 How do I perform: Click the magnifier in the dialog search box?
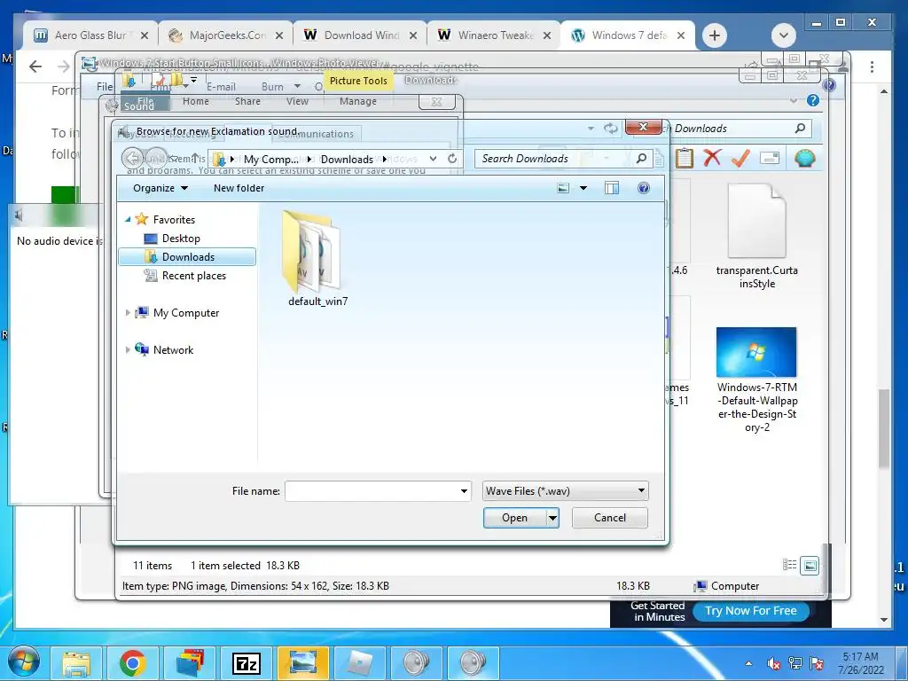point(641,158)
